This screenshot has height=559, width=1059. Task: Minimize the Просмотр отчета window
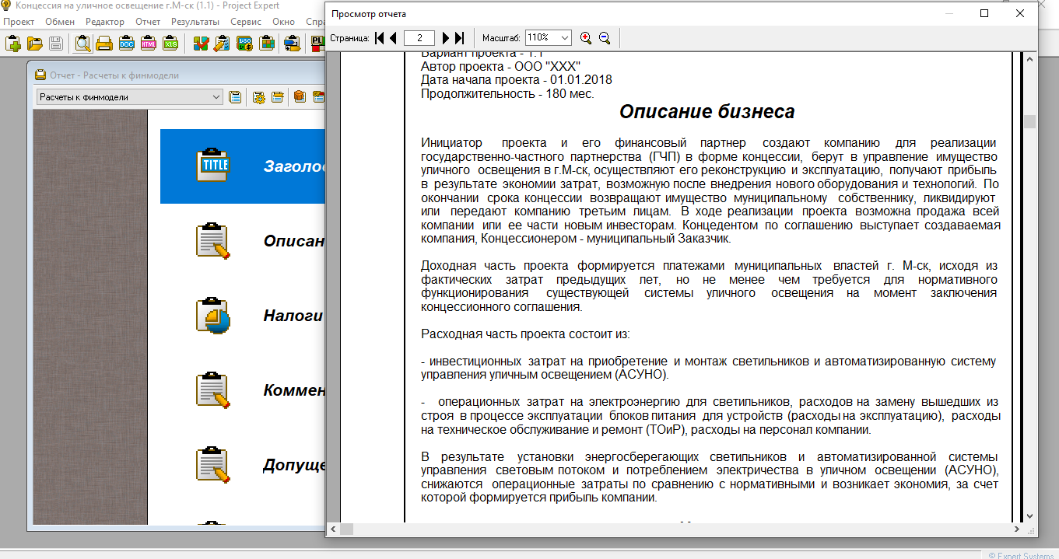[949, 13]
